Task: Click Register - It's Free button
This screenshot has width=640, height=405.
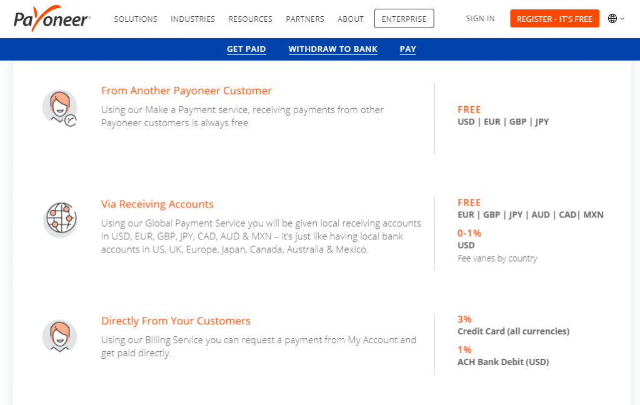Action: point(555,19)
